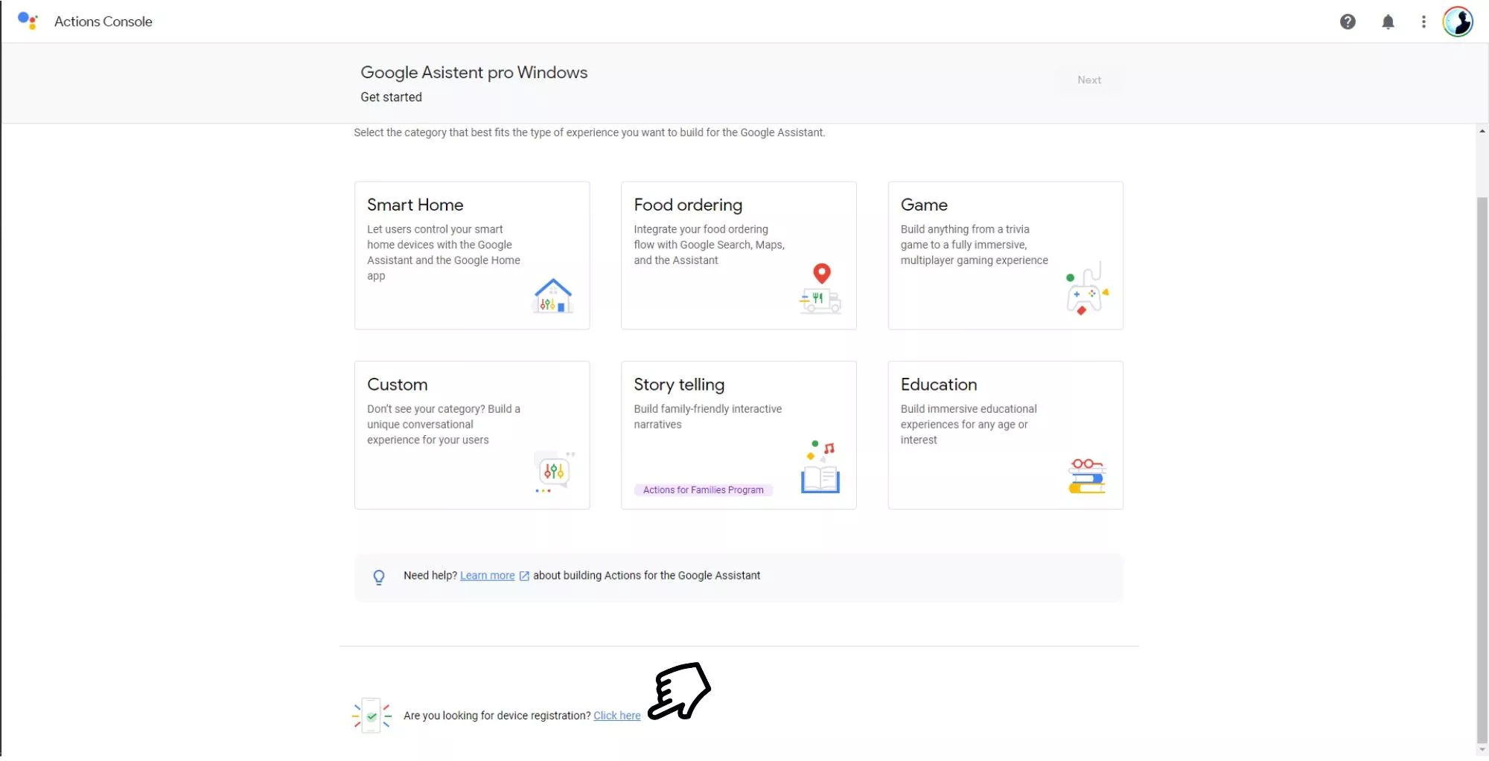
Task: Click the scrollbar up arrow
Action: (1482, 131)
